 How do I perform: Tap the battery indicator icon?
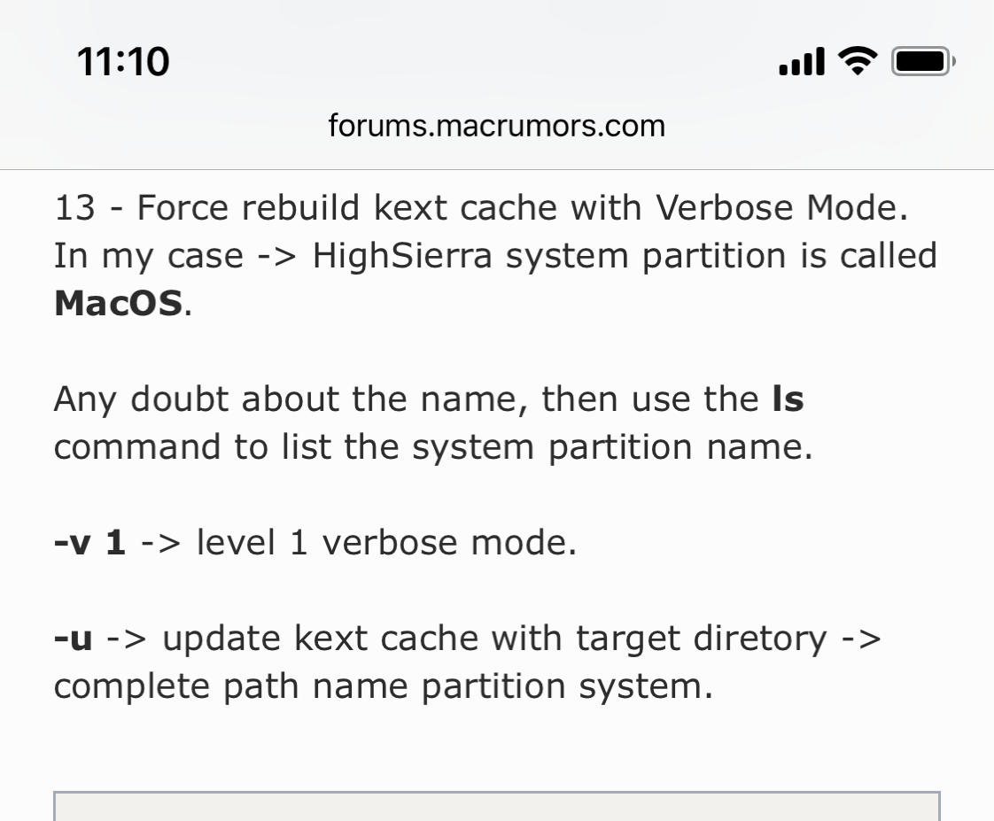(x=921, y=61)
